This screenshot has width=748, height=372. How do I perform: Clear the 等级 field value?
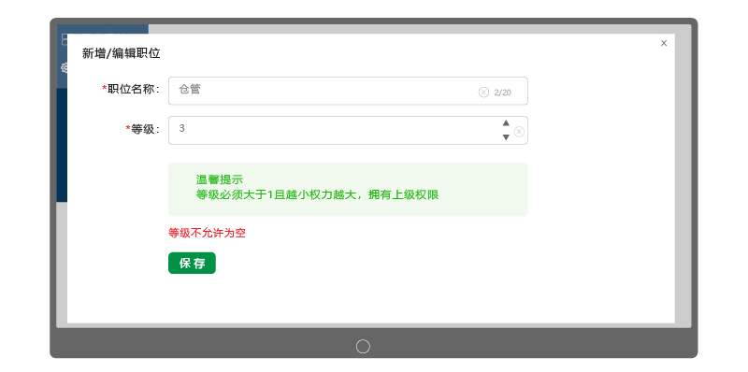point(519,132)
